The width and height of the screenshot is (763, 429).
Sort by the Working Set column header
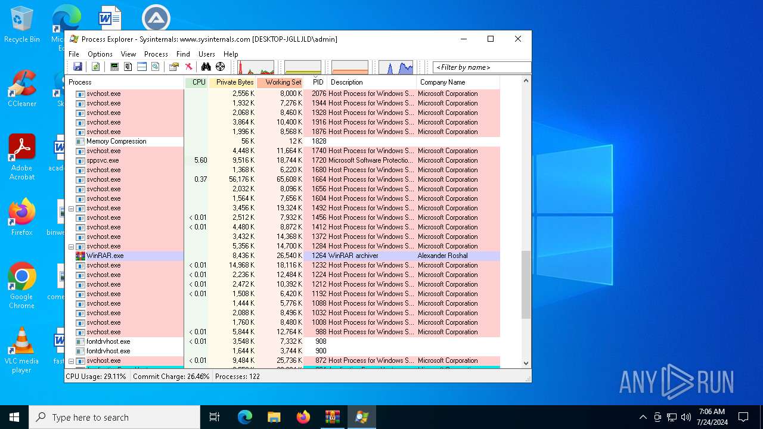[280, 82]
